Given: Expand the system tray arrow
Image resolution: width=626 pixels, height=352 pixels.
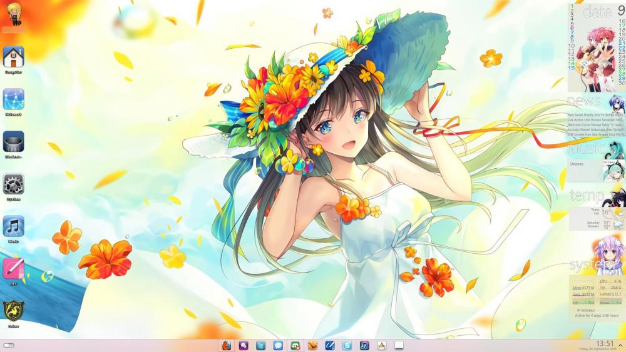Looking at the screenshot, I should [x=620, y=345].
